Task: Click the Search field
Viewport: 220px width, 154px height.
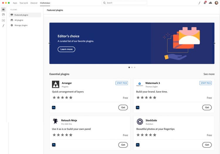Action: pos(125,3)
